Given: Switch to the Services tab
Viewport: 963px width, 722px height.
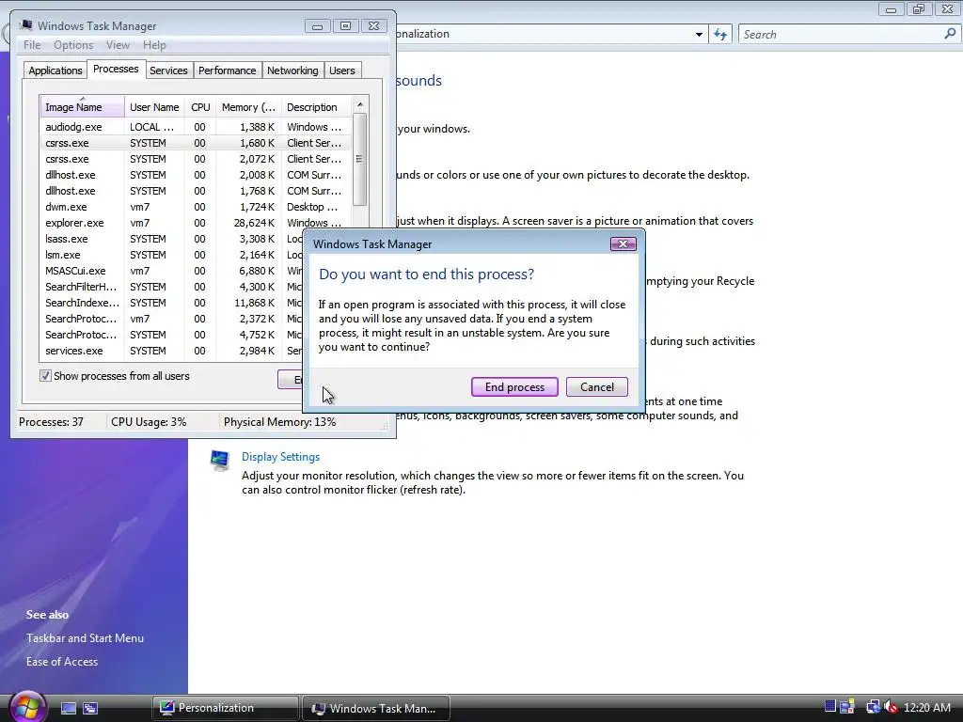Looking at the screenshot, I should coord(168,71).
